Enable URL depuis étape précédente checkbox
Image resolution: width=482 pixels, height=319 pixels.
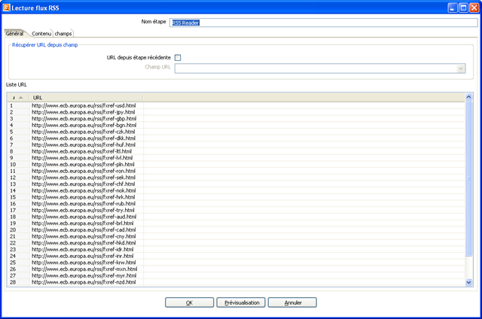click(178, 57)
